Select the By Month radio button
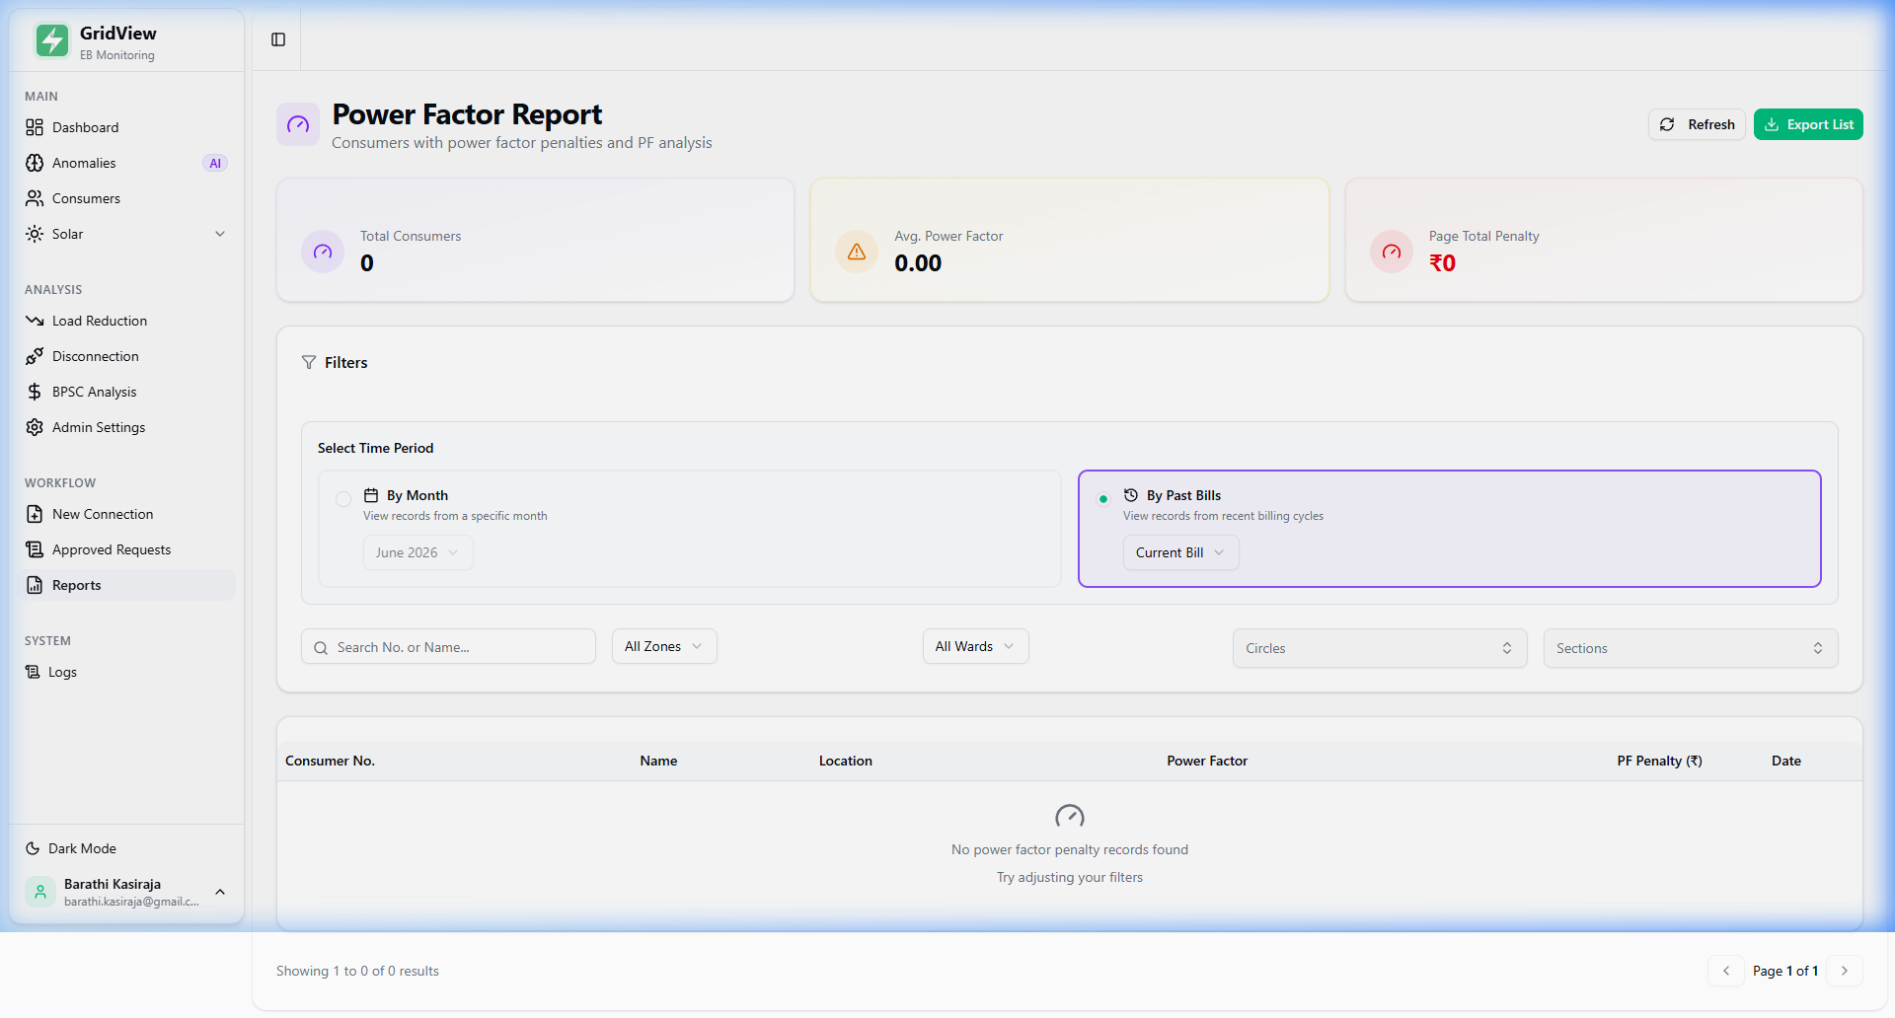Viewport: 1895px width, 1018px height. point(343,499)
